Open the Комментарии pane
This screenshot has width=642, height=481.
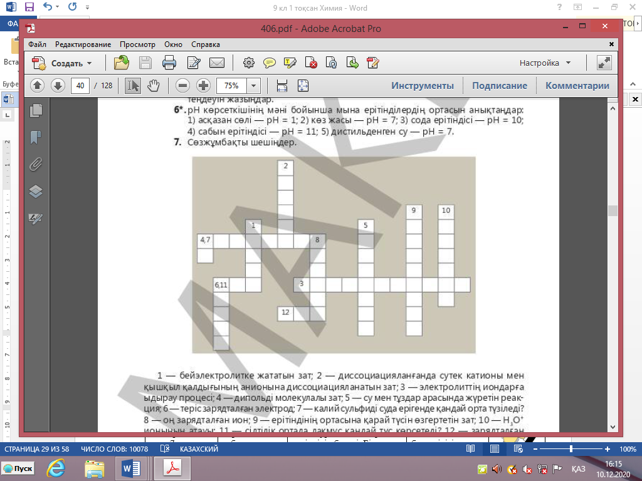pyautogui.click(x=577, y=85)
